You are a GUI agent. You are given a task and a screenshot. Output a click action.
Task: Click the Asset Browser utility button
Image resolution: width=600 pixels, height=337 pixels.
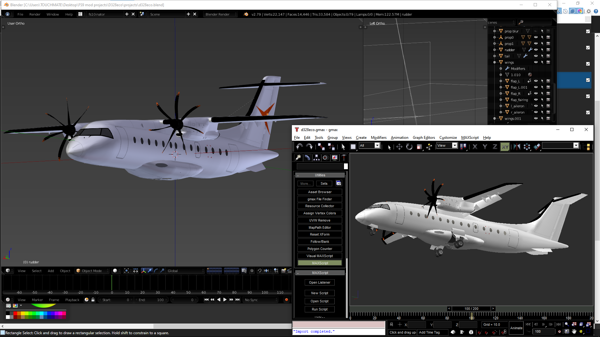tap(320, 192)
